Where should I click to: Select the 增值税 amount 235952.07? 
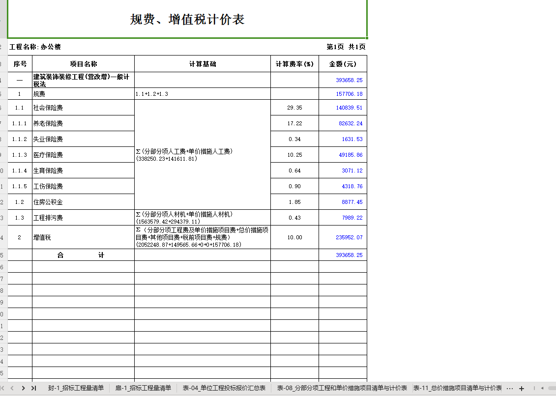tap(343, 237)
